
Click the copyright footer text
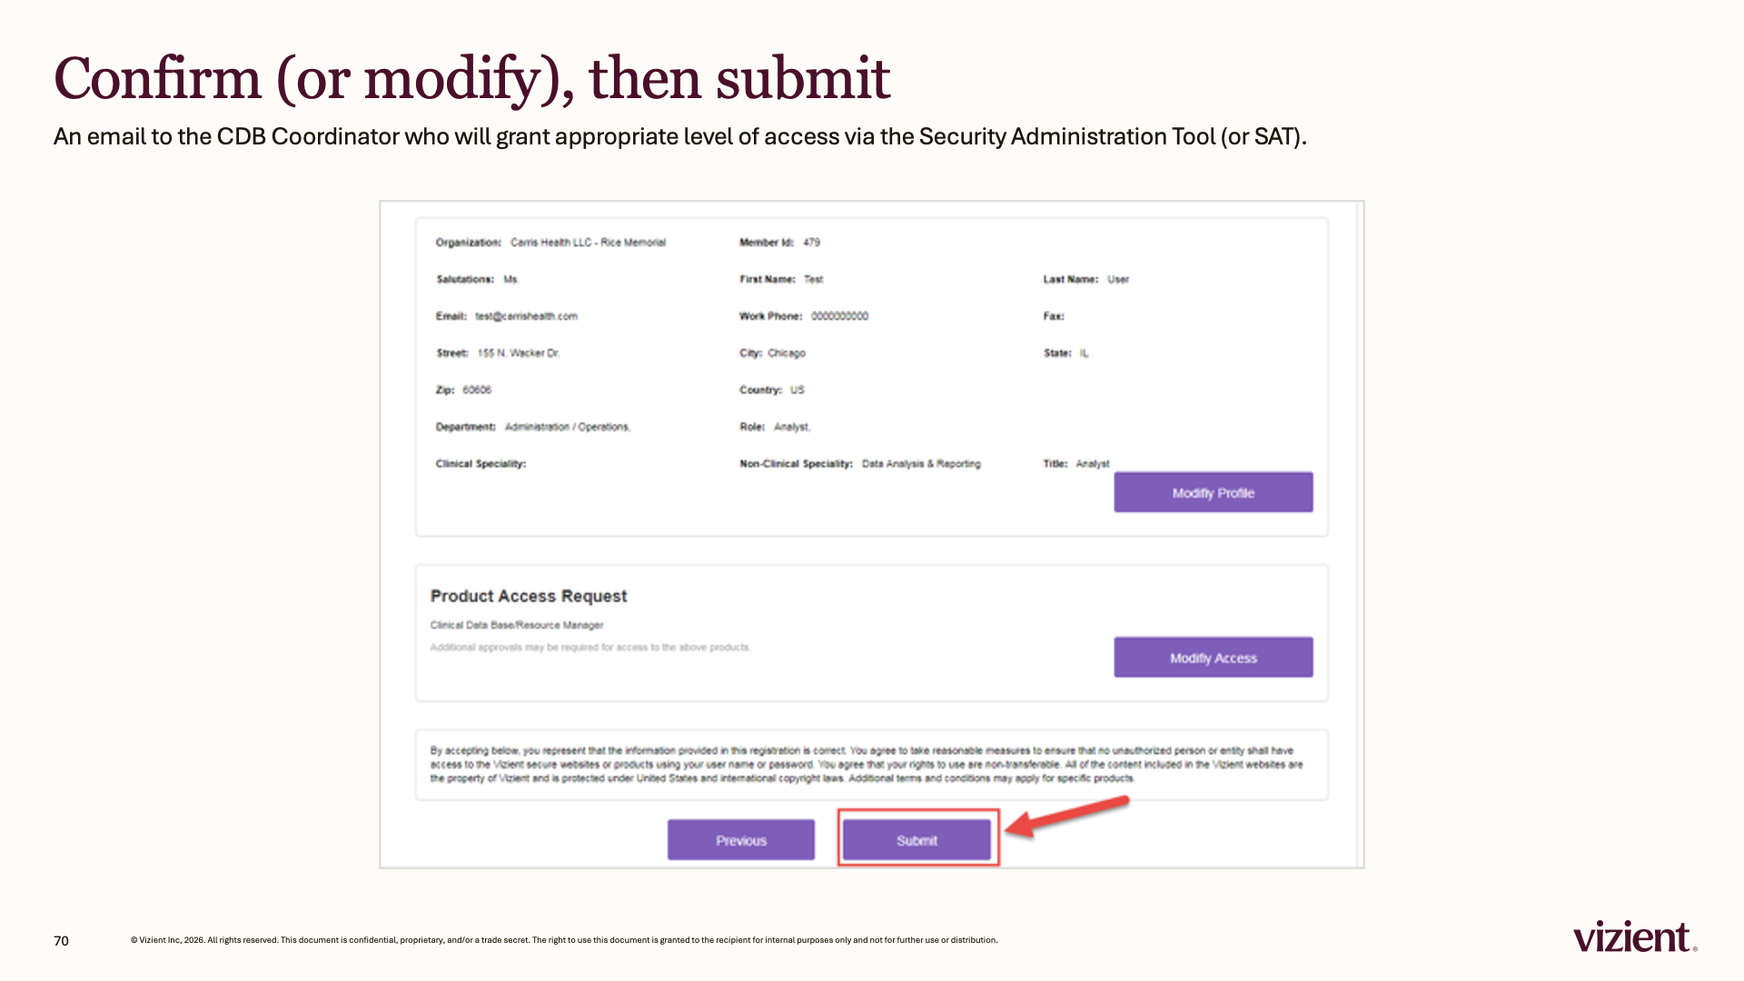pyautogui.click(x=564, y=940)
